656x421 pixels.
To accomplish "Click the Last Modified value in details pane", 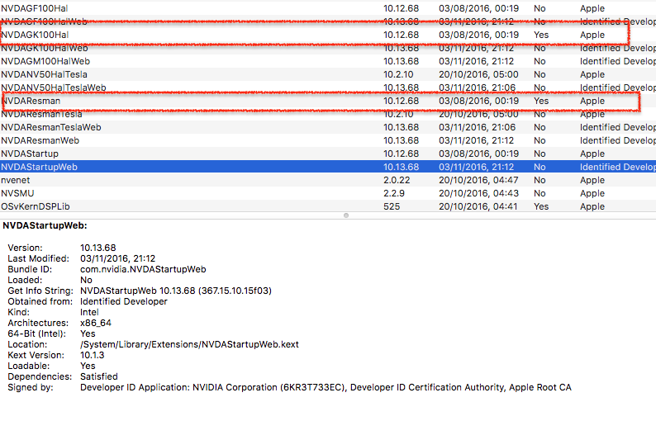I will pos(117,258).
